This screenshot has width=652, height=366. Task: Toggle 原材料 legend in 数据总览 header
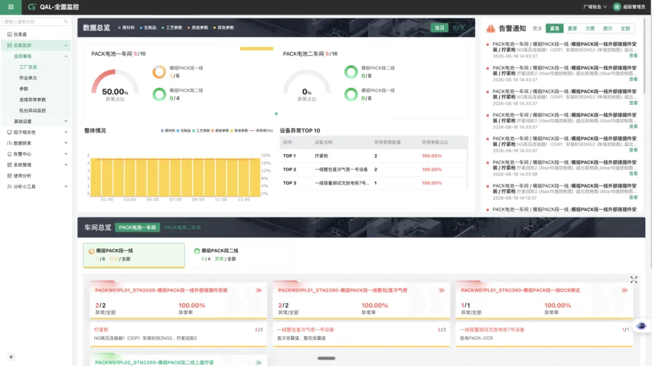[x=126, y=27]
